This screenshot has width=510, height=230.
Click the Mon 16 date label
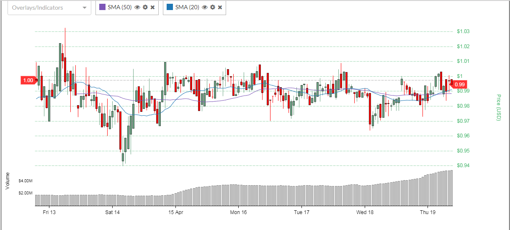238,212
